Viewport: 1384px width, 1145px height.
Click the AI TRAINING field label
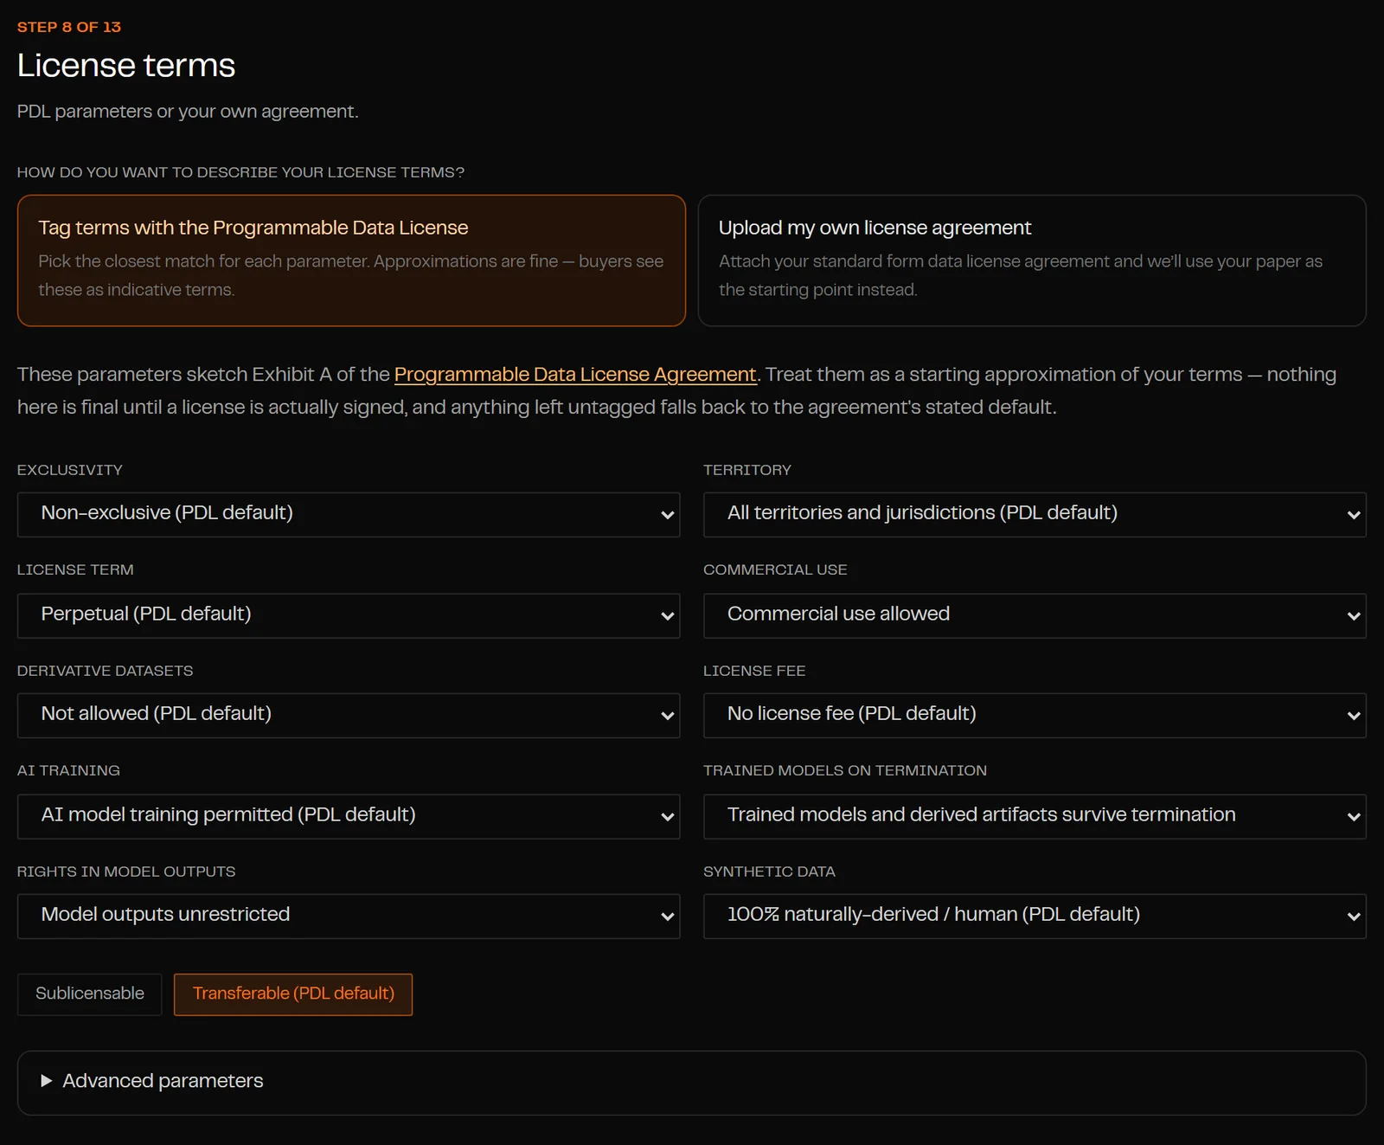[x=68, y=770]
